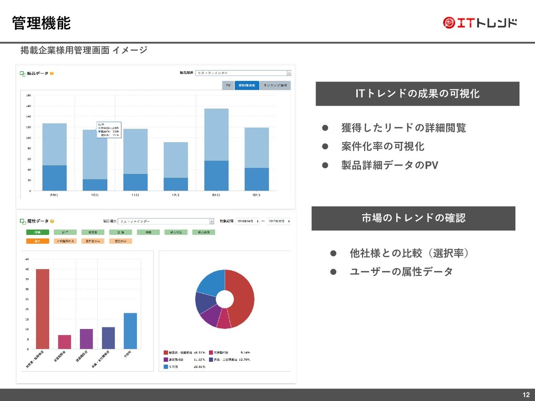Click the blue donut chart slice
The image size is (535, 401).
tap(212, 283)
